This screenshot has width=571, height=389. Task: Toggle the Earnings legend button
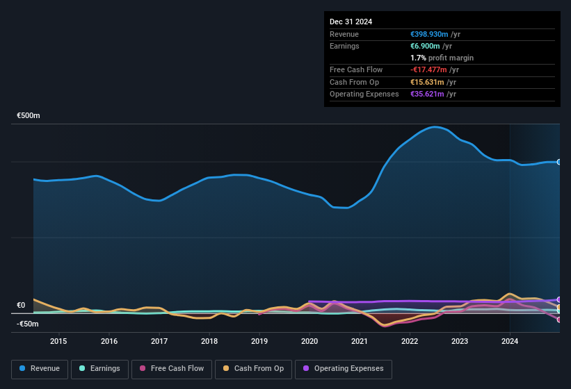(x=99, y=369)
